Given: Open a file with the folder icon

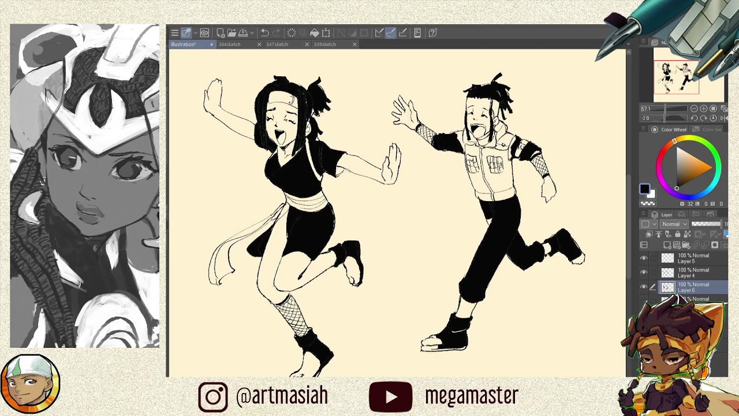Looking at the screenshot, I should pos(232,33).
